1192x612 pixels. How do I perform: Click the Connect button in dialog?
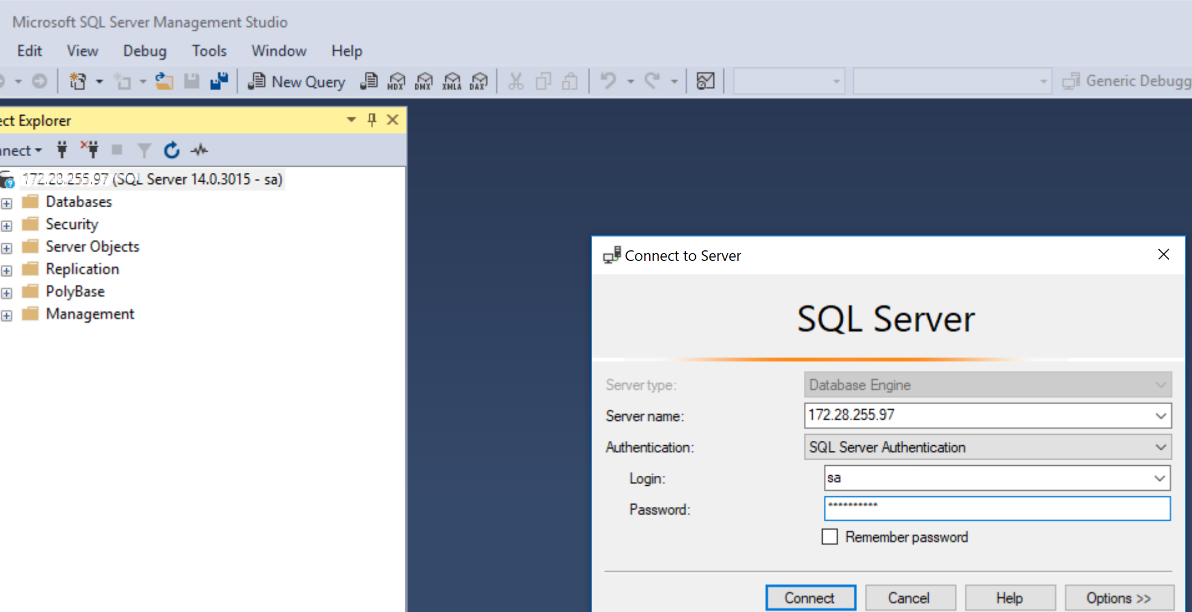tap(810, 598)
